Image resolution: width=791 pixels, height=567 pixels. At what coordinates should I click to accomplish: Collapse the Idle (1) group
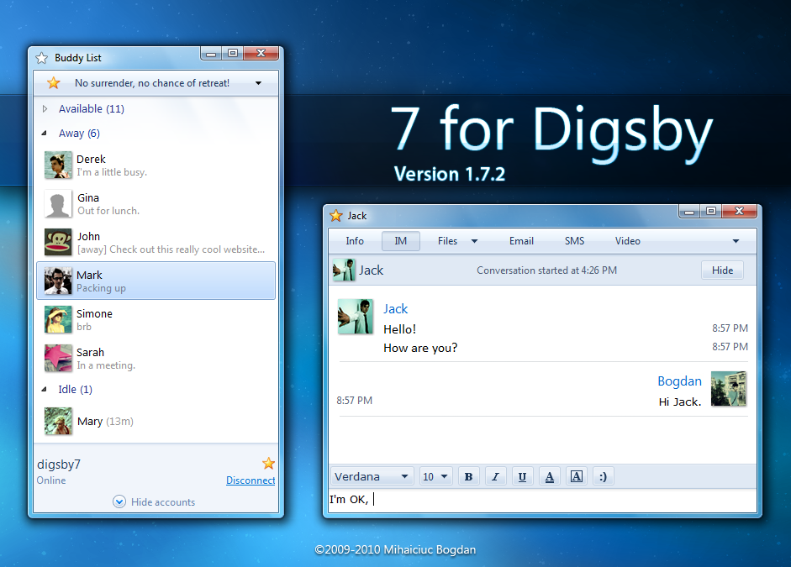(45, 389)
